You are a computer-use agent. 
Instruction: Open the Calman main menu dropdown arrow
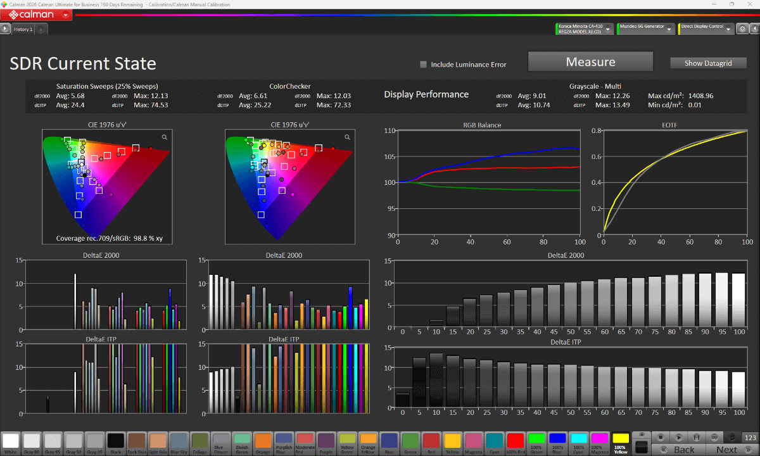pos(67,14)
